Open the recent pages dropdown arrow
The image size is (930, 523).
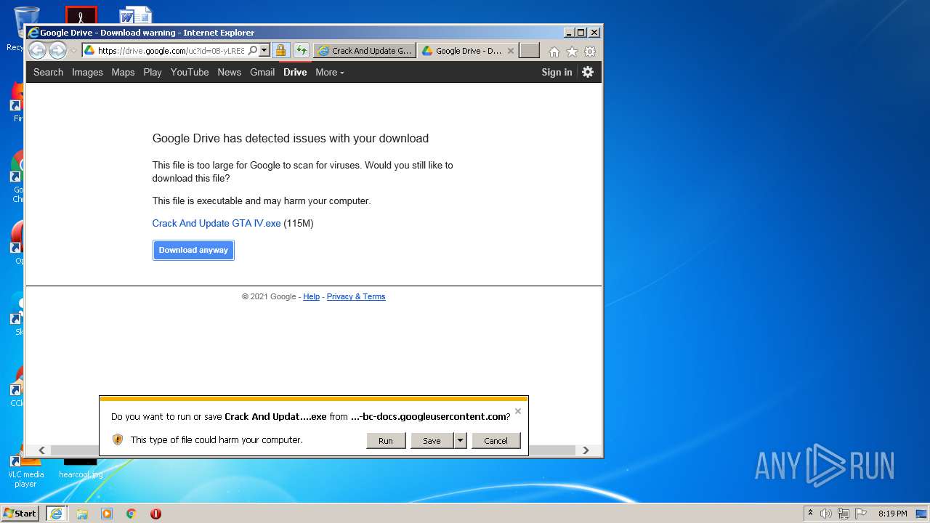pos(73,51)
